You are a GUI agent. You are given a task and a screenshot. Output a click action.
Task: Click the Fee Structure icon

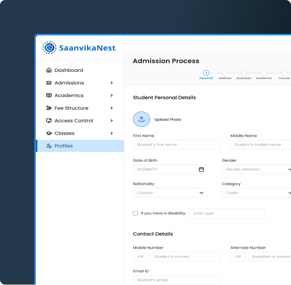49,108
